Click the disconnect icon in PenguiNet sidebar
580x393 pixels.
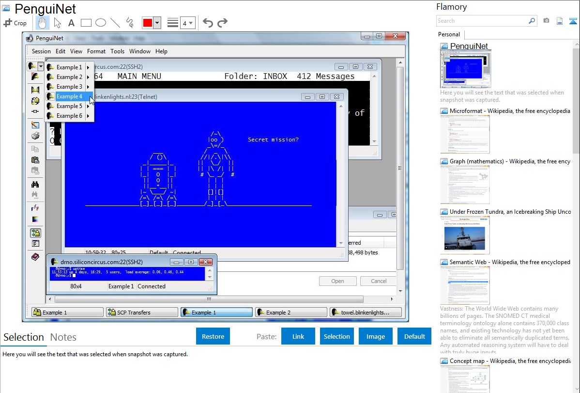(35, 111)
